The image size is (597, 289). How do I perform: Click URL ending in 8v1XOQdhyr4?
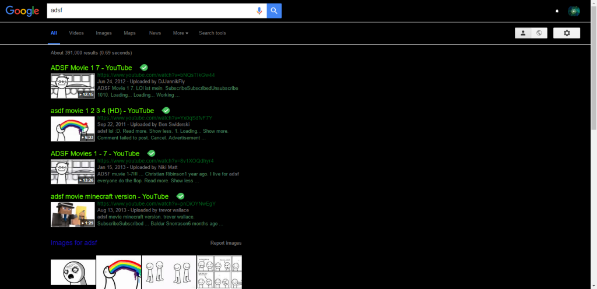[x=155, y=161]
